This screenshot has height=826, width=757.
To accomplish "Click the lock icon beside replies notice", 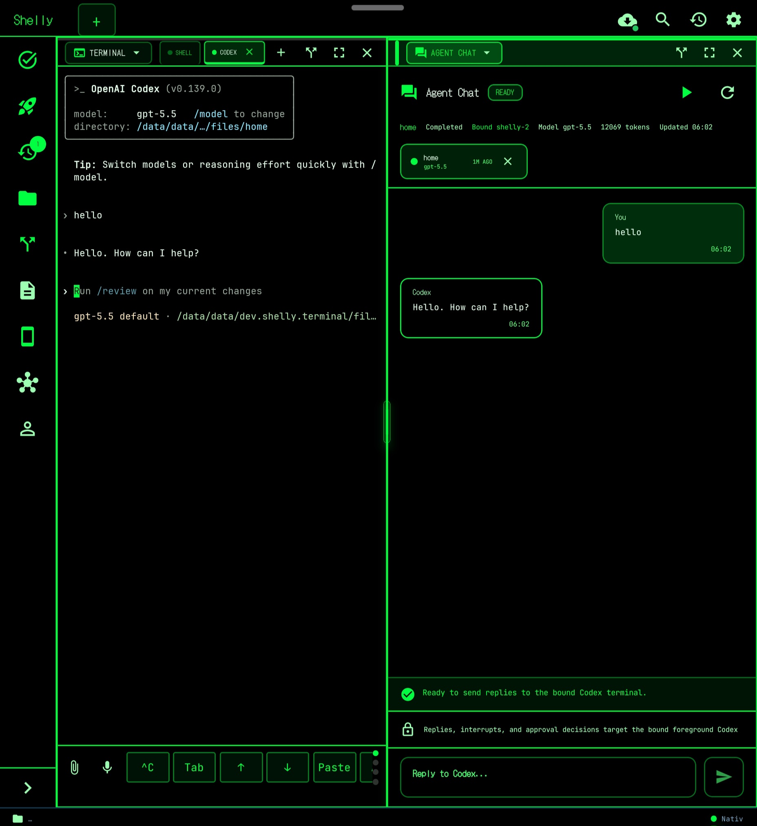I will click(x=407, y=729).
